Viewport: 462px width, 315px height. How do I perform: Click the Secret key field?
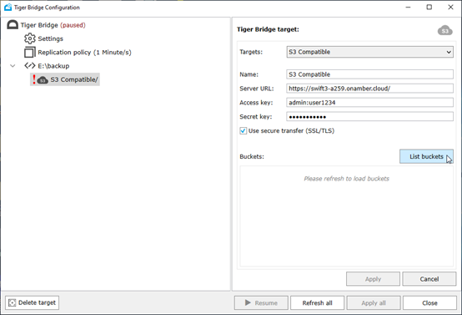369,117
